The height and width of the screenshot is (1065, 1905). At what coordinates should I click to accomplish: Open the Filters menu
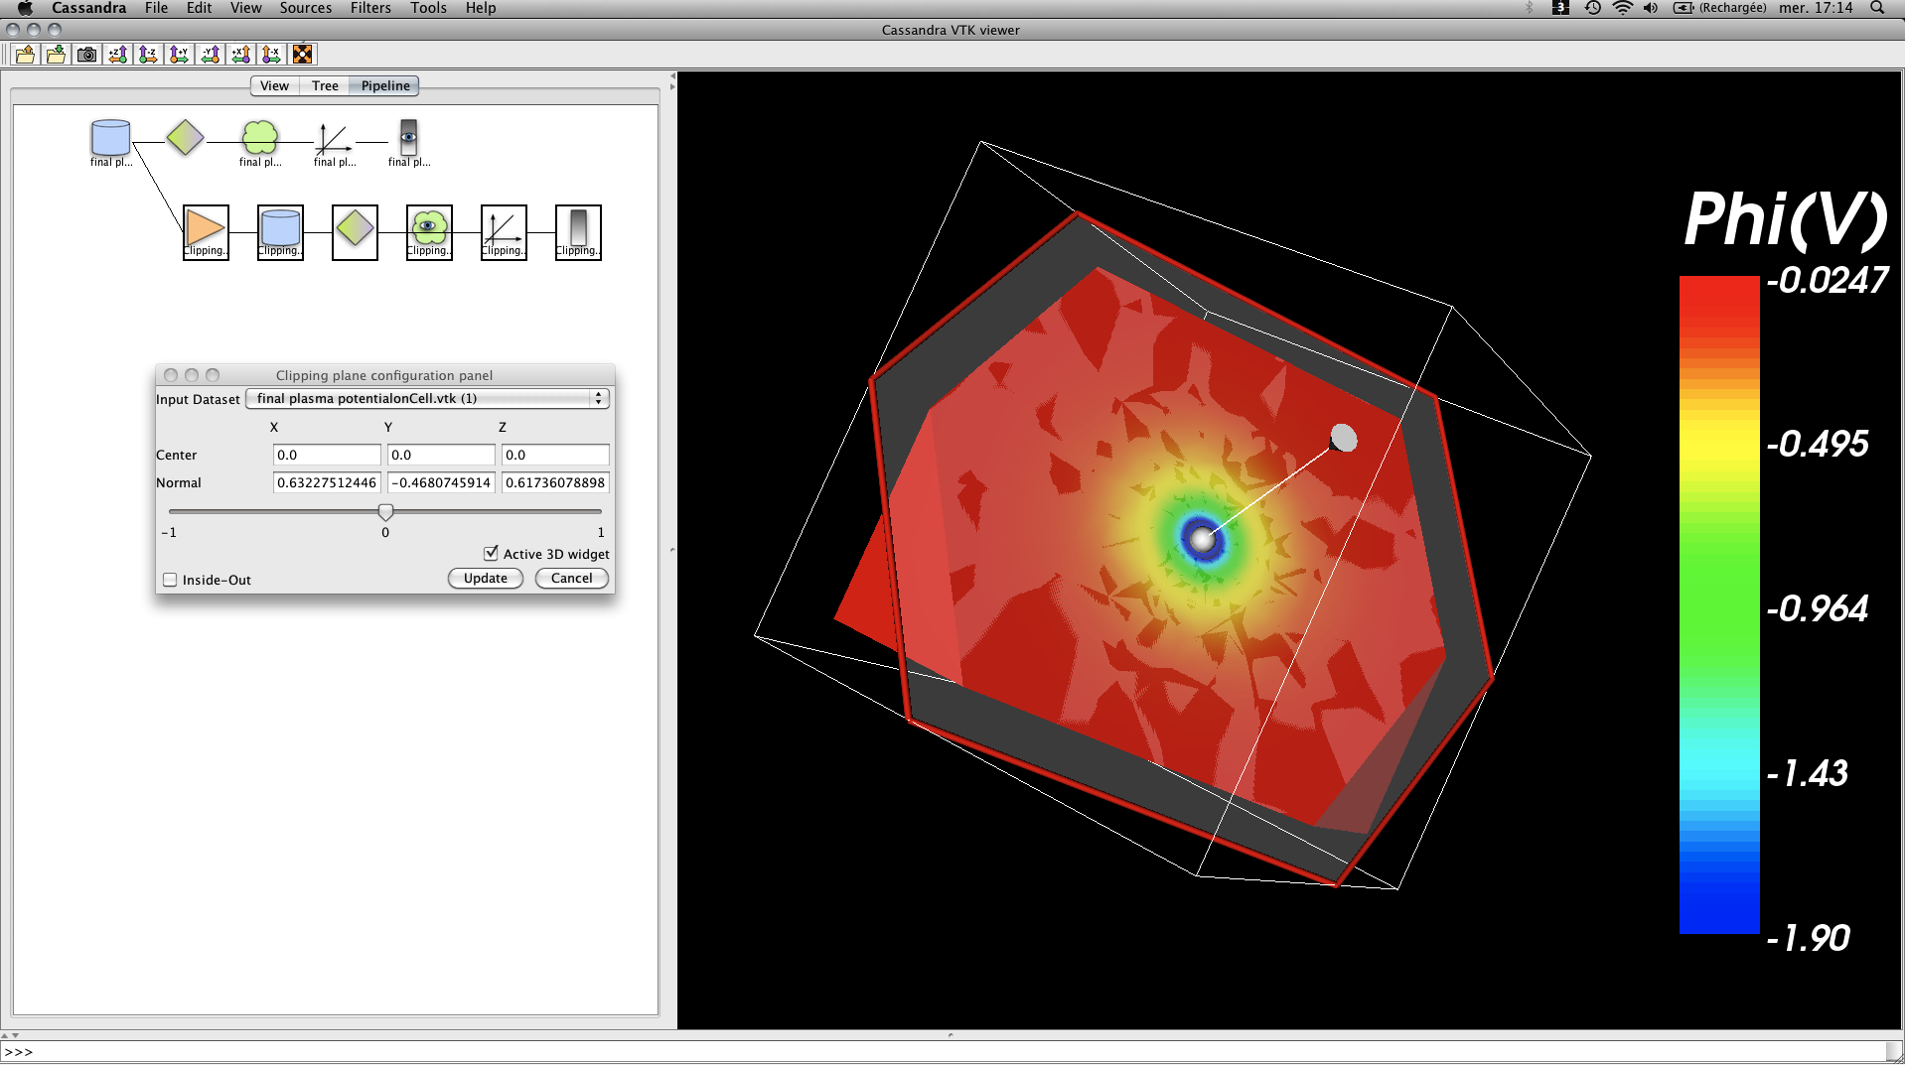[x=370, y=8]
